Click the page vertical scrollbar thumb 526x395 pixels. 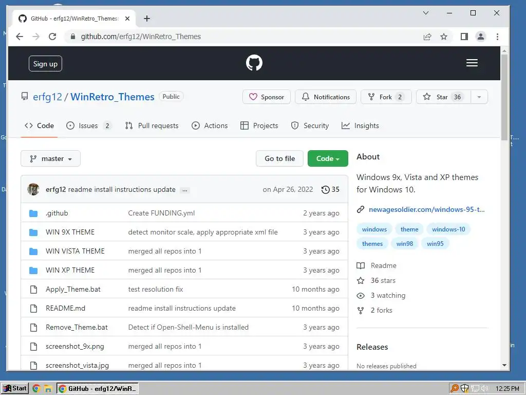[x=504, y=97]
